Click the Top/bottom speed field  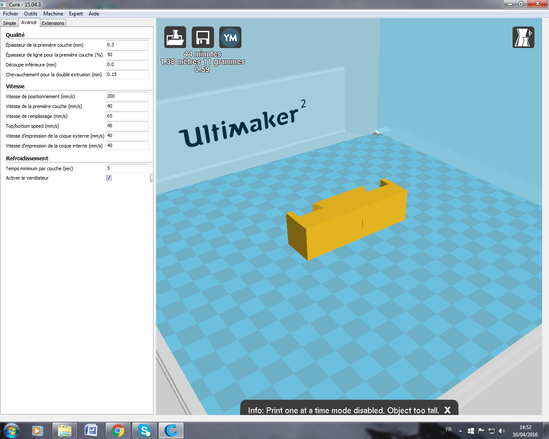tap(127, 126)
